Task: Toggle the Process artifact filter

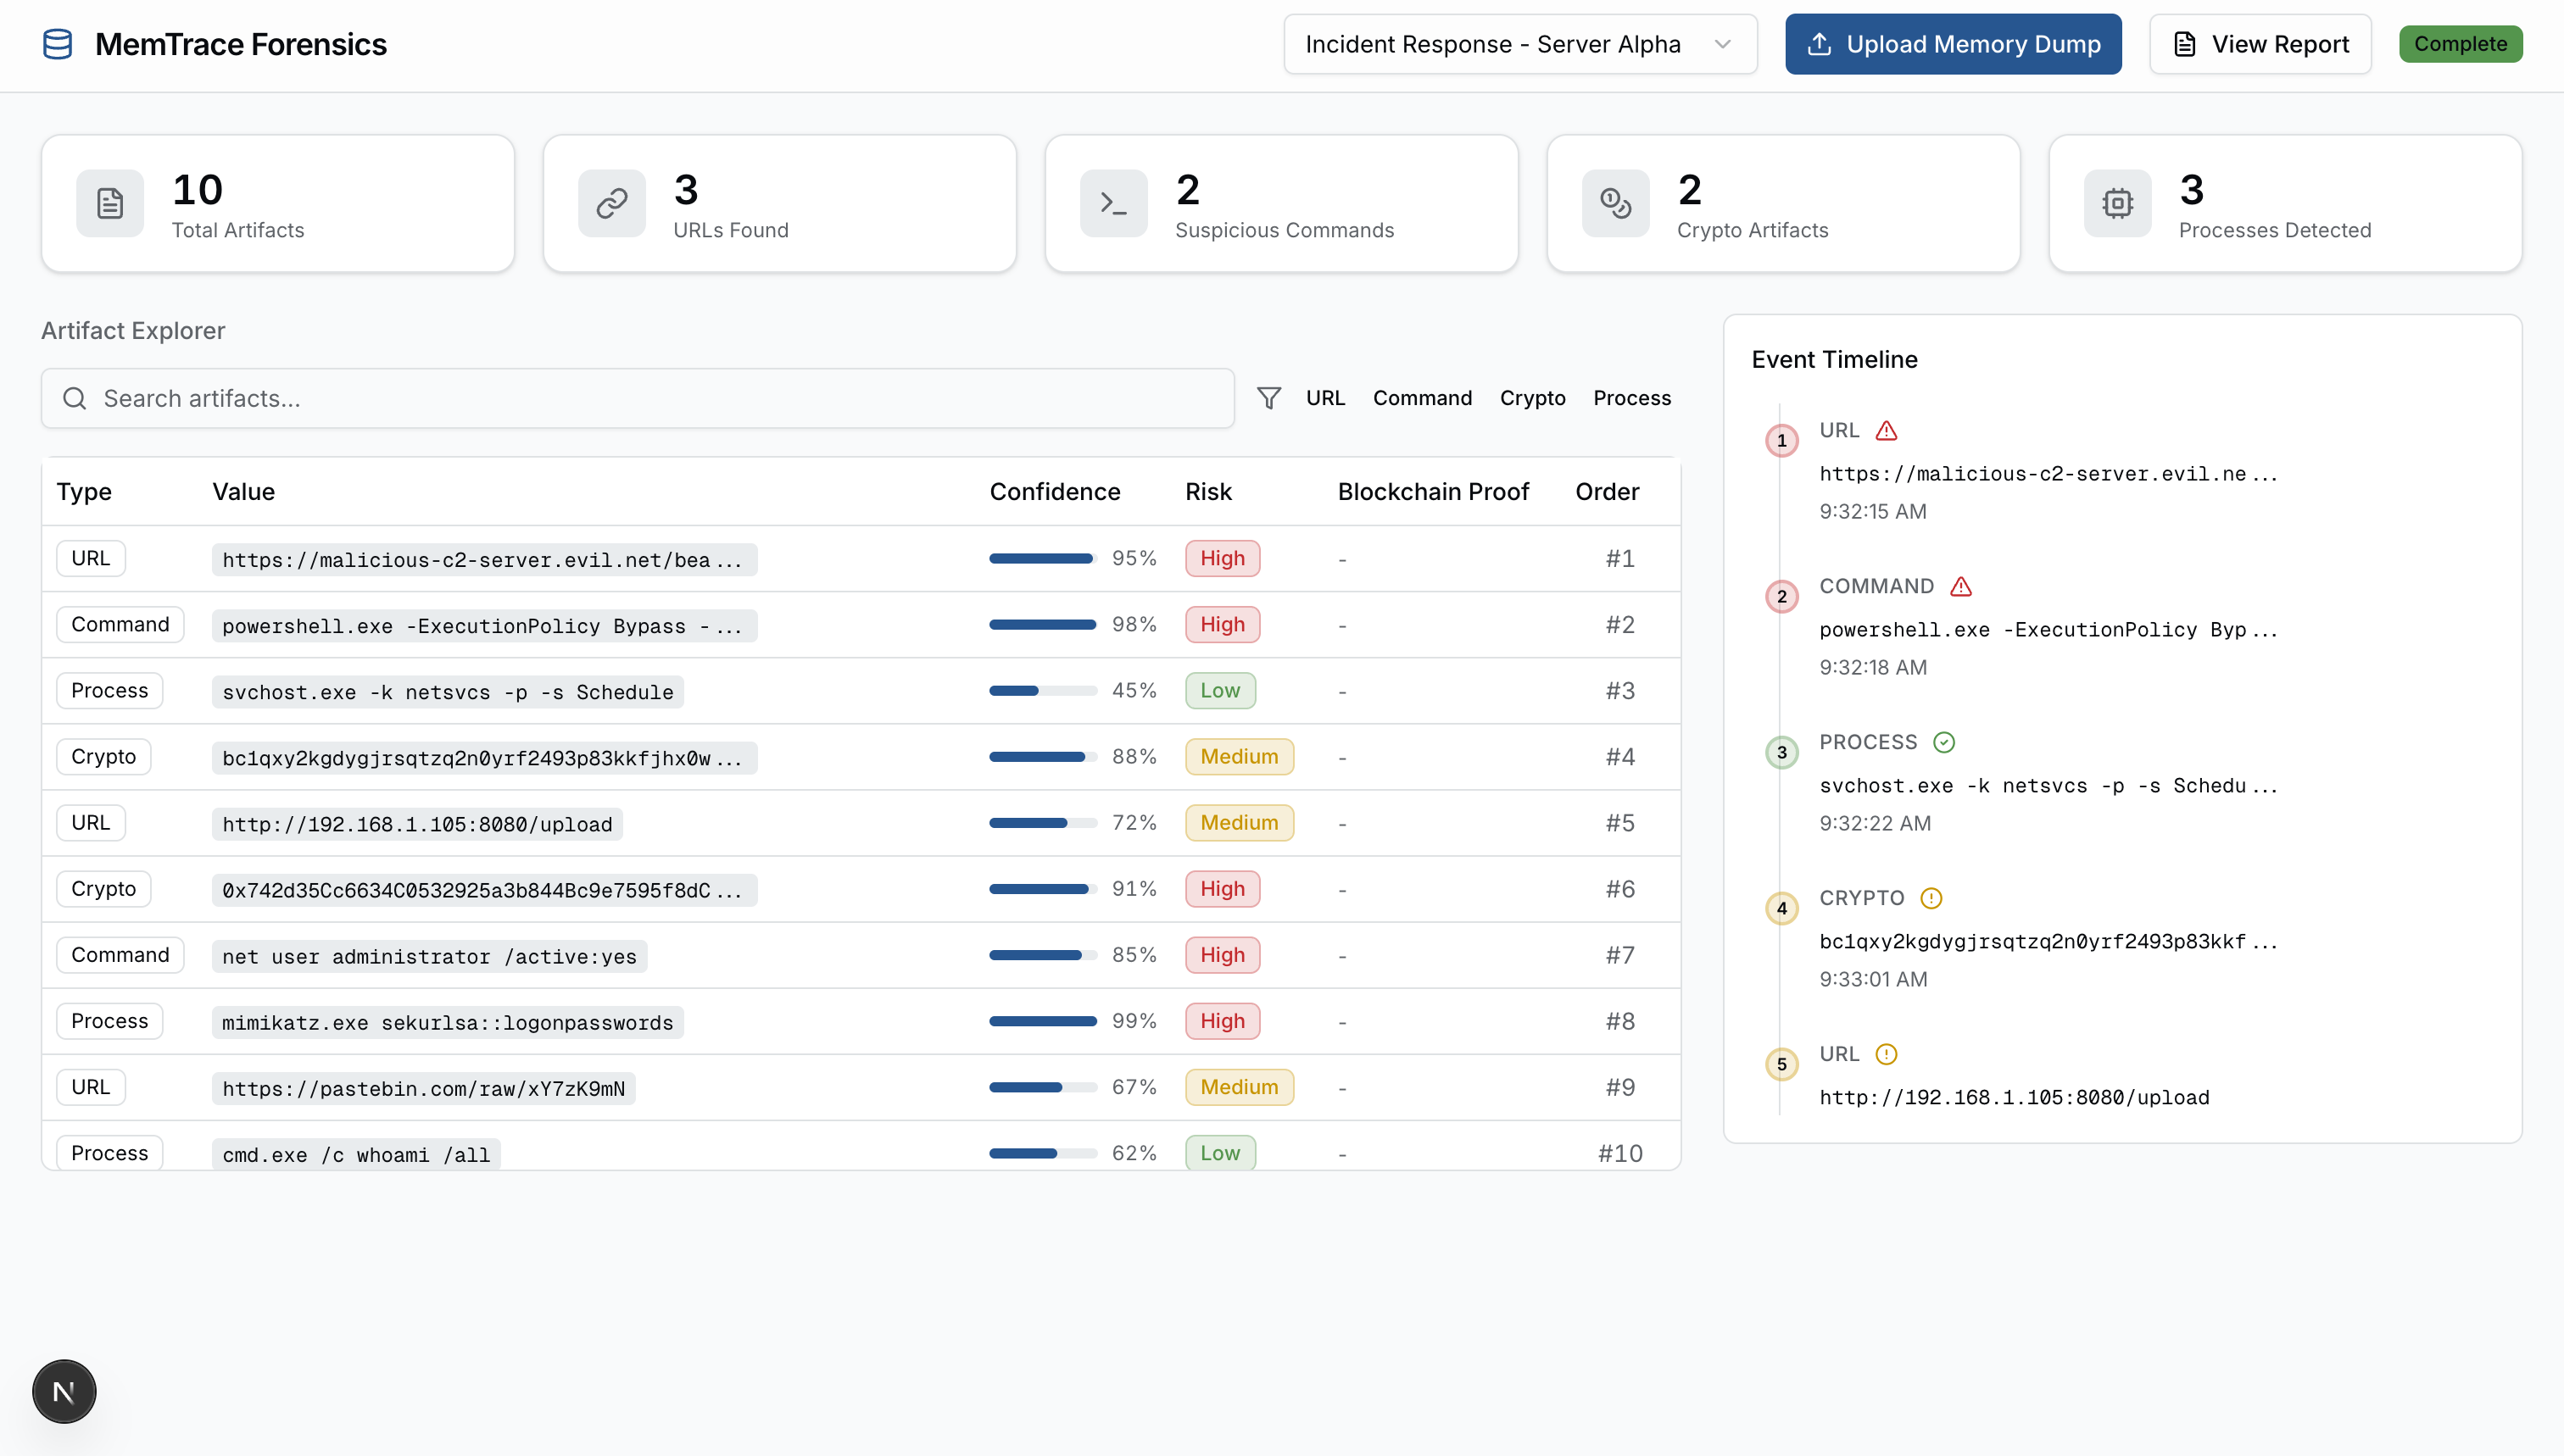Action: (x=1631, y=398)
